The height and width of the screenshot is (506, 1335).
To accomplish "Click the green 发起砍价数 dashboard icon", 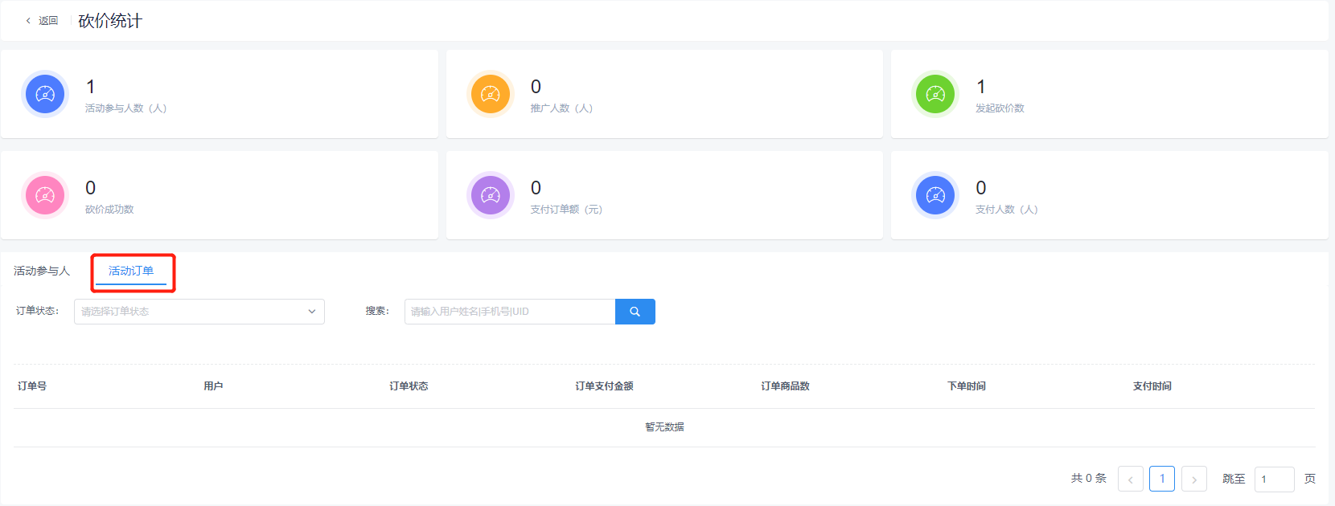I will point(935,94).
